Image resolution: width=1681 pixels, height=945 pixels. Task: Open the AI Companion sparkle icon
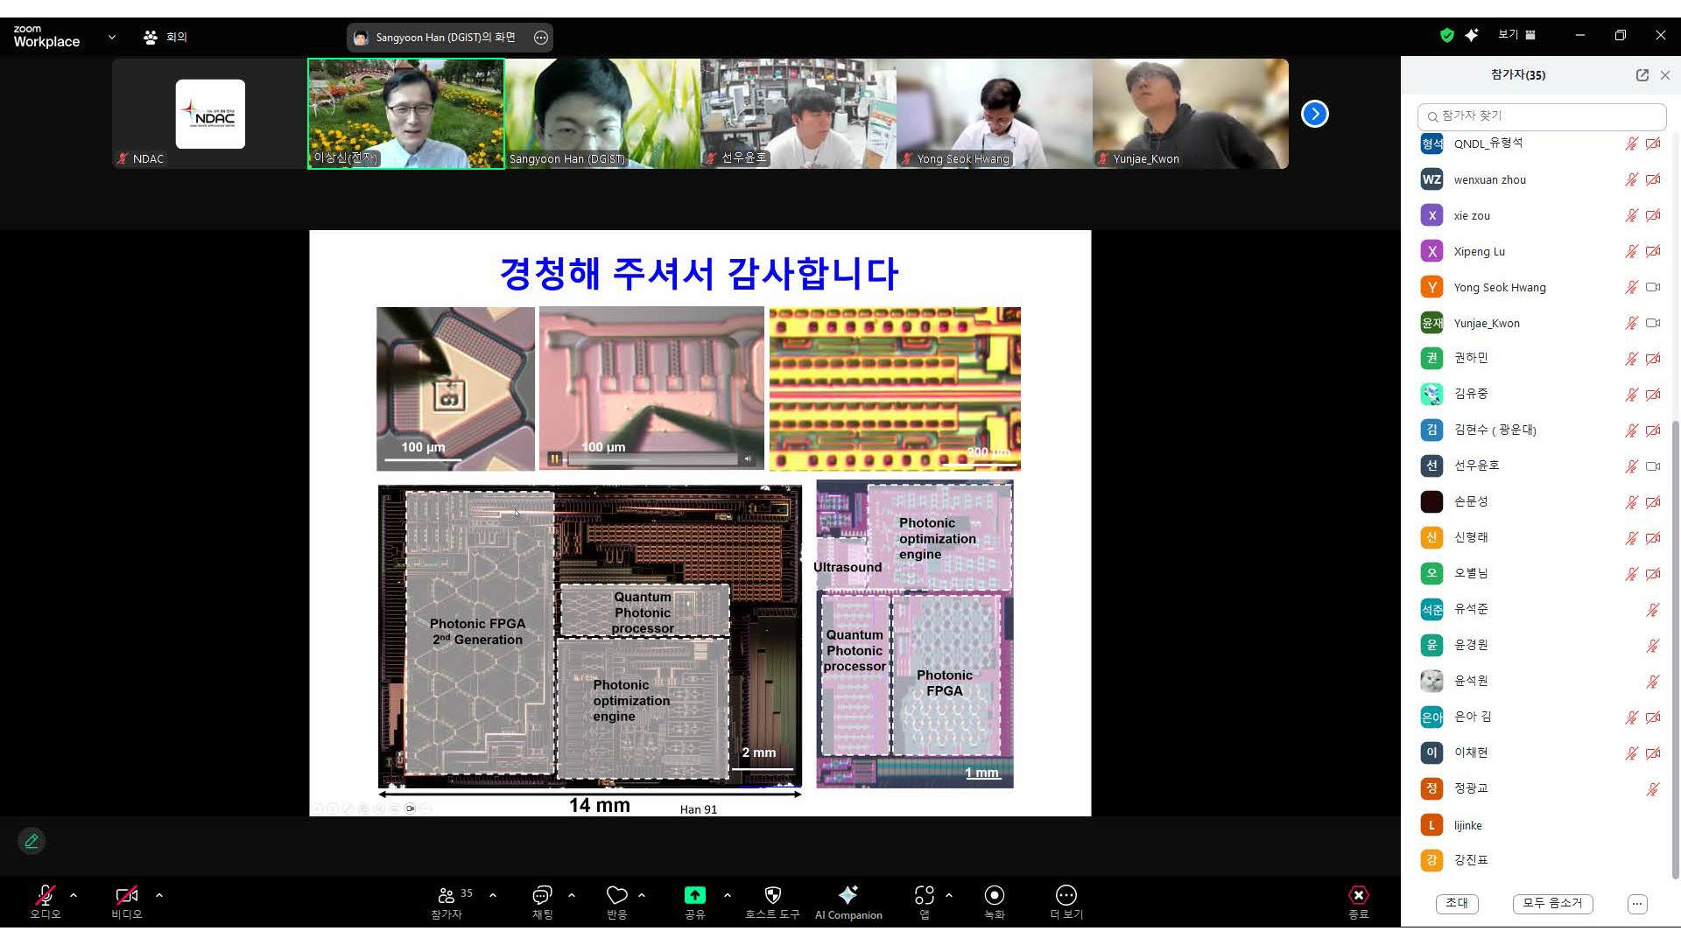(x=848, y=894)
